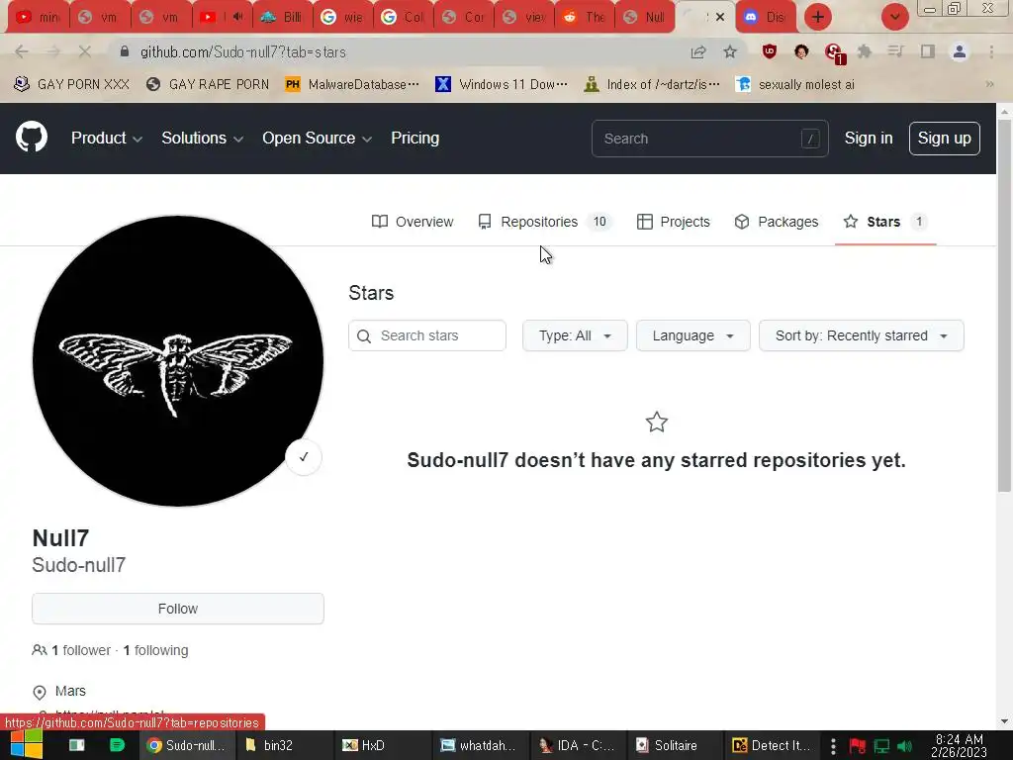Stop loading the page
Viewport: 1013px width, 760px height.
[x=85, y=51]
